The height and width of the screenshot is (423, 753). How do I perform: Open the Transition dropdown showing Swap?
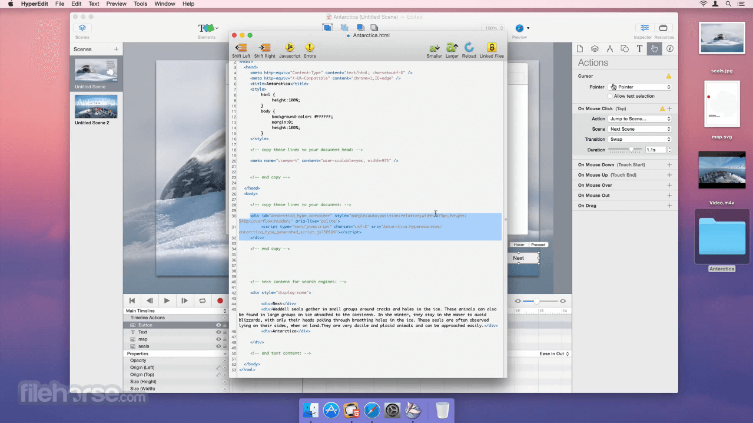(x=640, y=139)
